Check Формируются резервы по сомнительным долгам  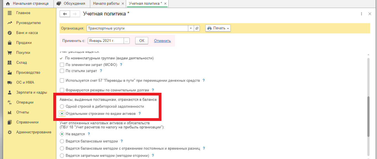[62, 90]
